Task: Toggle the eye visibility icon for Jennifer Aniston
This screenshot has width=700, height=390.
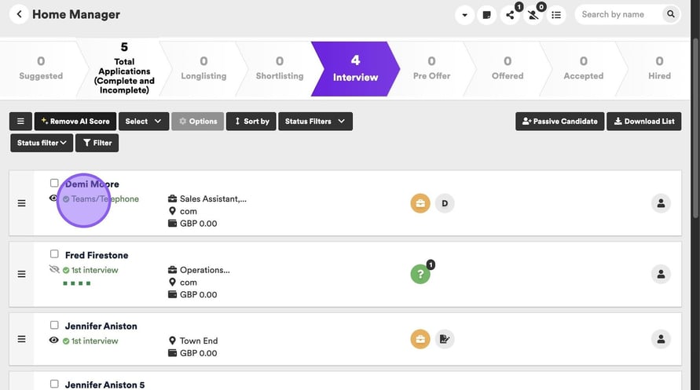Action: coord(54,341)
